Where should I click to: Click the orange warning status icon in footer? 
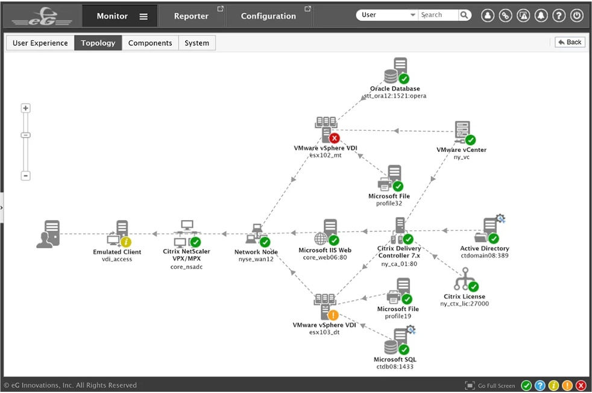pos(567,385)
